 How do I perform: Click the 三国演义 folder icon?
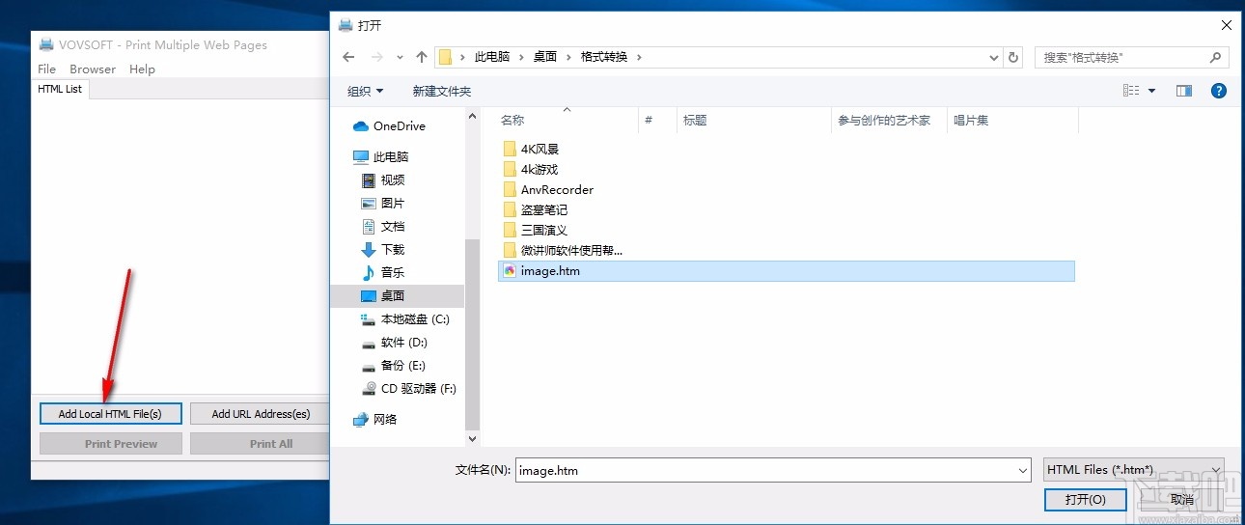(510, 231)
